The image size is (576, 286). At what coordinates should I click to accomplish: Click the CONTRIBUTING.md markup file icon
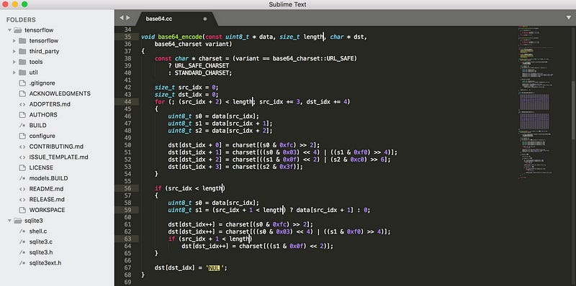22,147
